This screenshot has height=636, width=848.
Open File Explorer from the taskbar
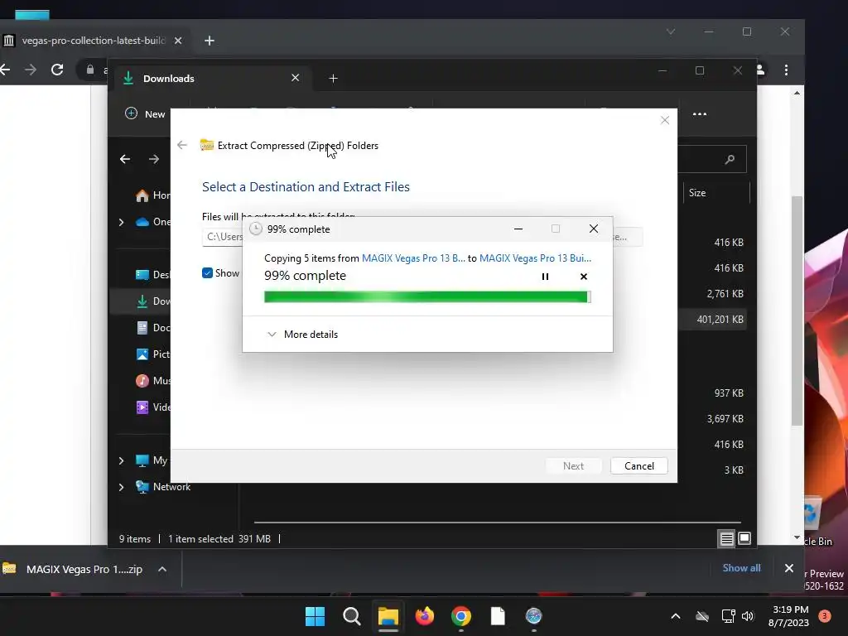(x=388, y=616)
